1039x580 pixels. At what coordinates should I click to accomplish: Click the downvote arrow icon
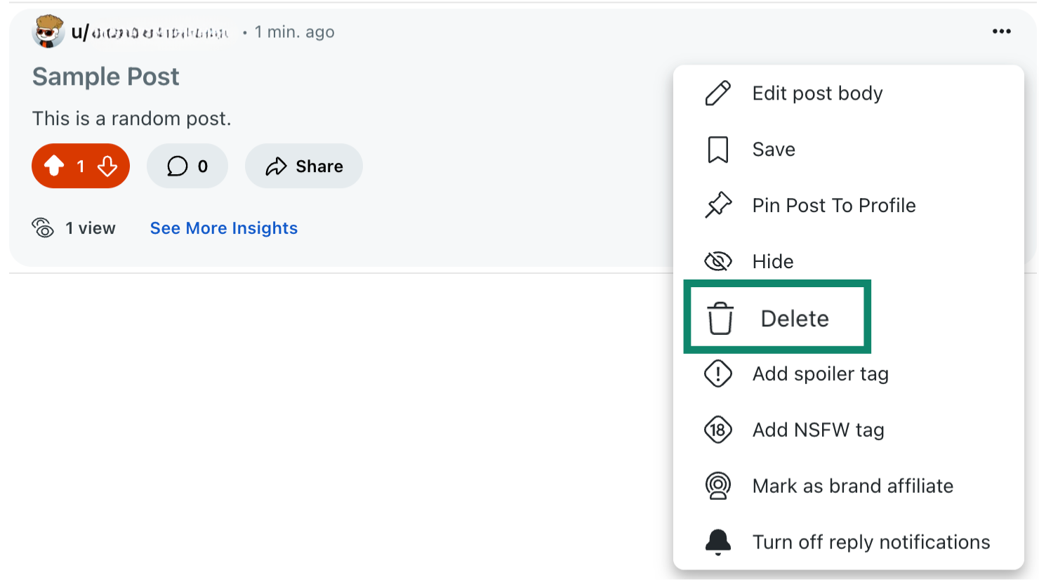coord(107,166)
